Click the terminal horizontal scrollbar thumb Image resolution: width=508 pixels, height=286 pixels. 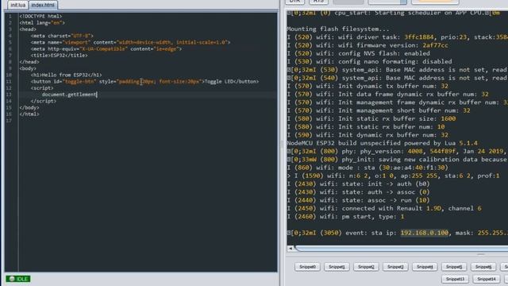click(402, 249)
